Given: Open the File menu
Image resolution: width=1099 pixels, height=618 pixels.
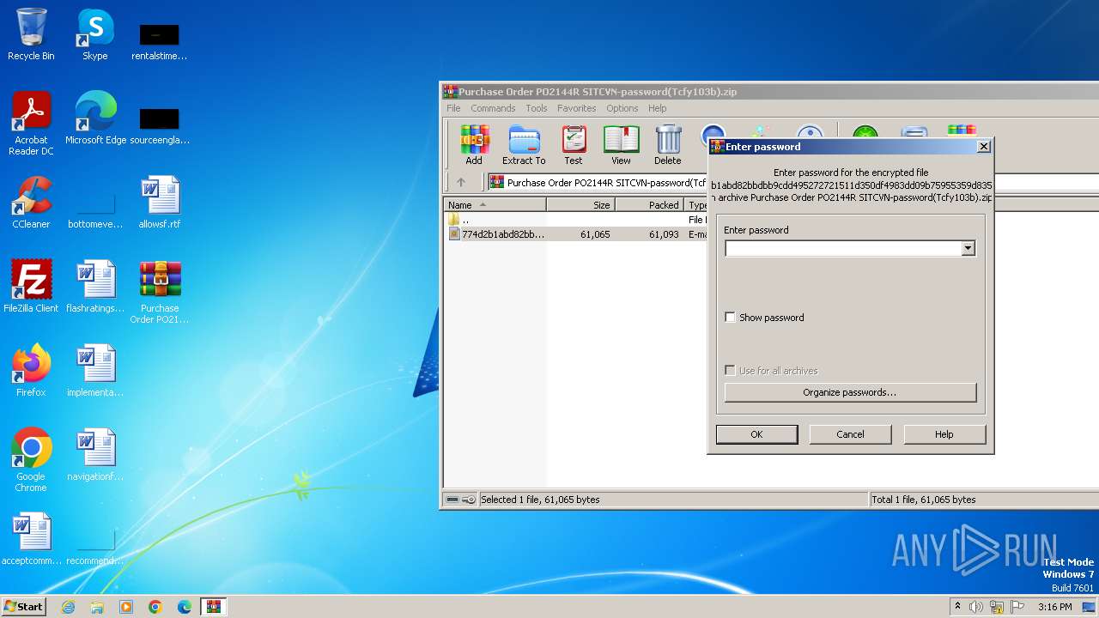Looking at the screenshot, I should (453, 108).
